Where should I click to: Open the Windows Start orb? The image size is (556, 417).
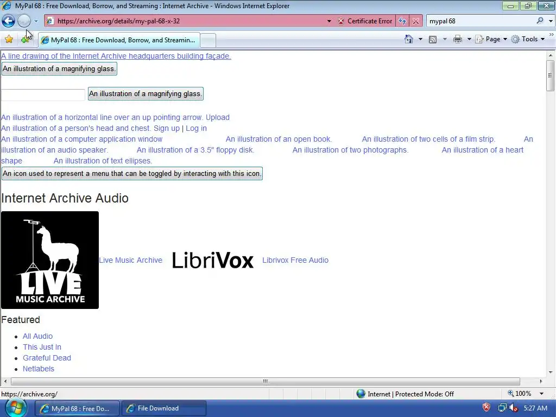16,408
